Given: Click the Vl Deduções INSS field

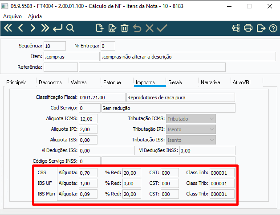Looking at the screenshot, I should click(x=207, y=151).
